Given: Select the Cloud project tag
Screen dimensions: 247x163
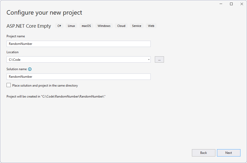Looking at the screenshot, I should point(121,26).
